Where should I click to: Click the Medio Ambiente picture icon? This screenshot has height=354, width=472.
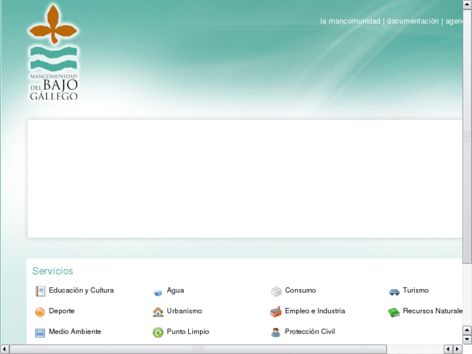[40, 333]
